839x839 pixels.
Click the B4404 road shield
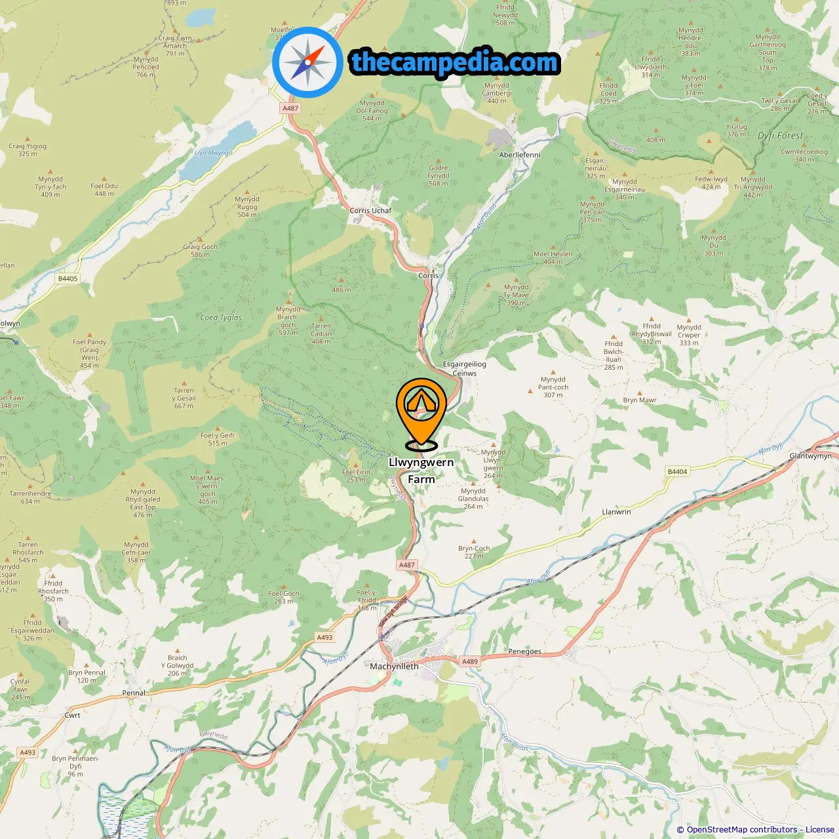click(677, 472)
